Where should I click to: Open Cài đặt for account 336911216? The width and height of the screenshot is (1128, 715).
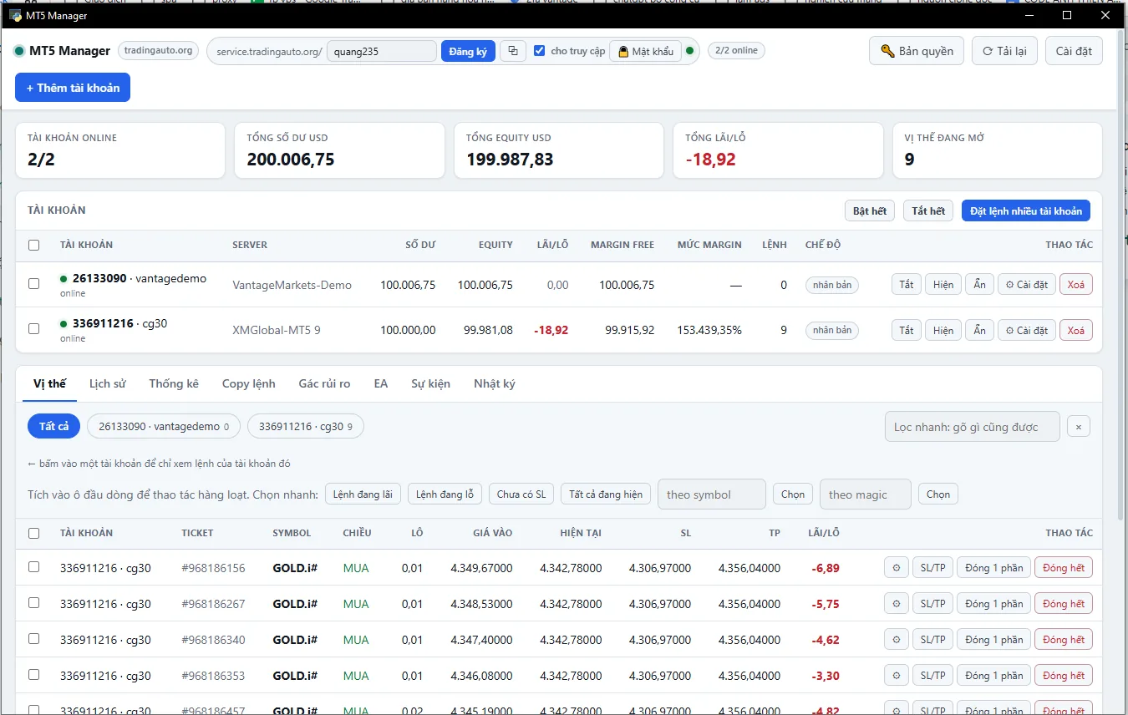[x=1027, y=330]
